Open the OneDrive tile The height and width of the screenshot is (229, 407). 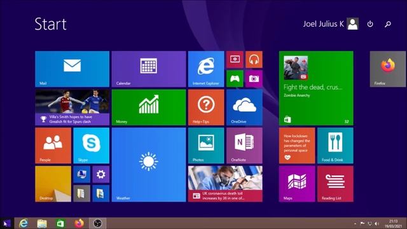[244, 108]
